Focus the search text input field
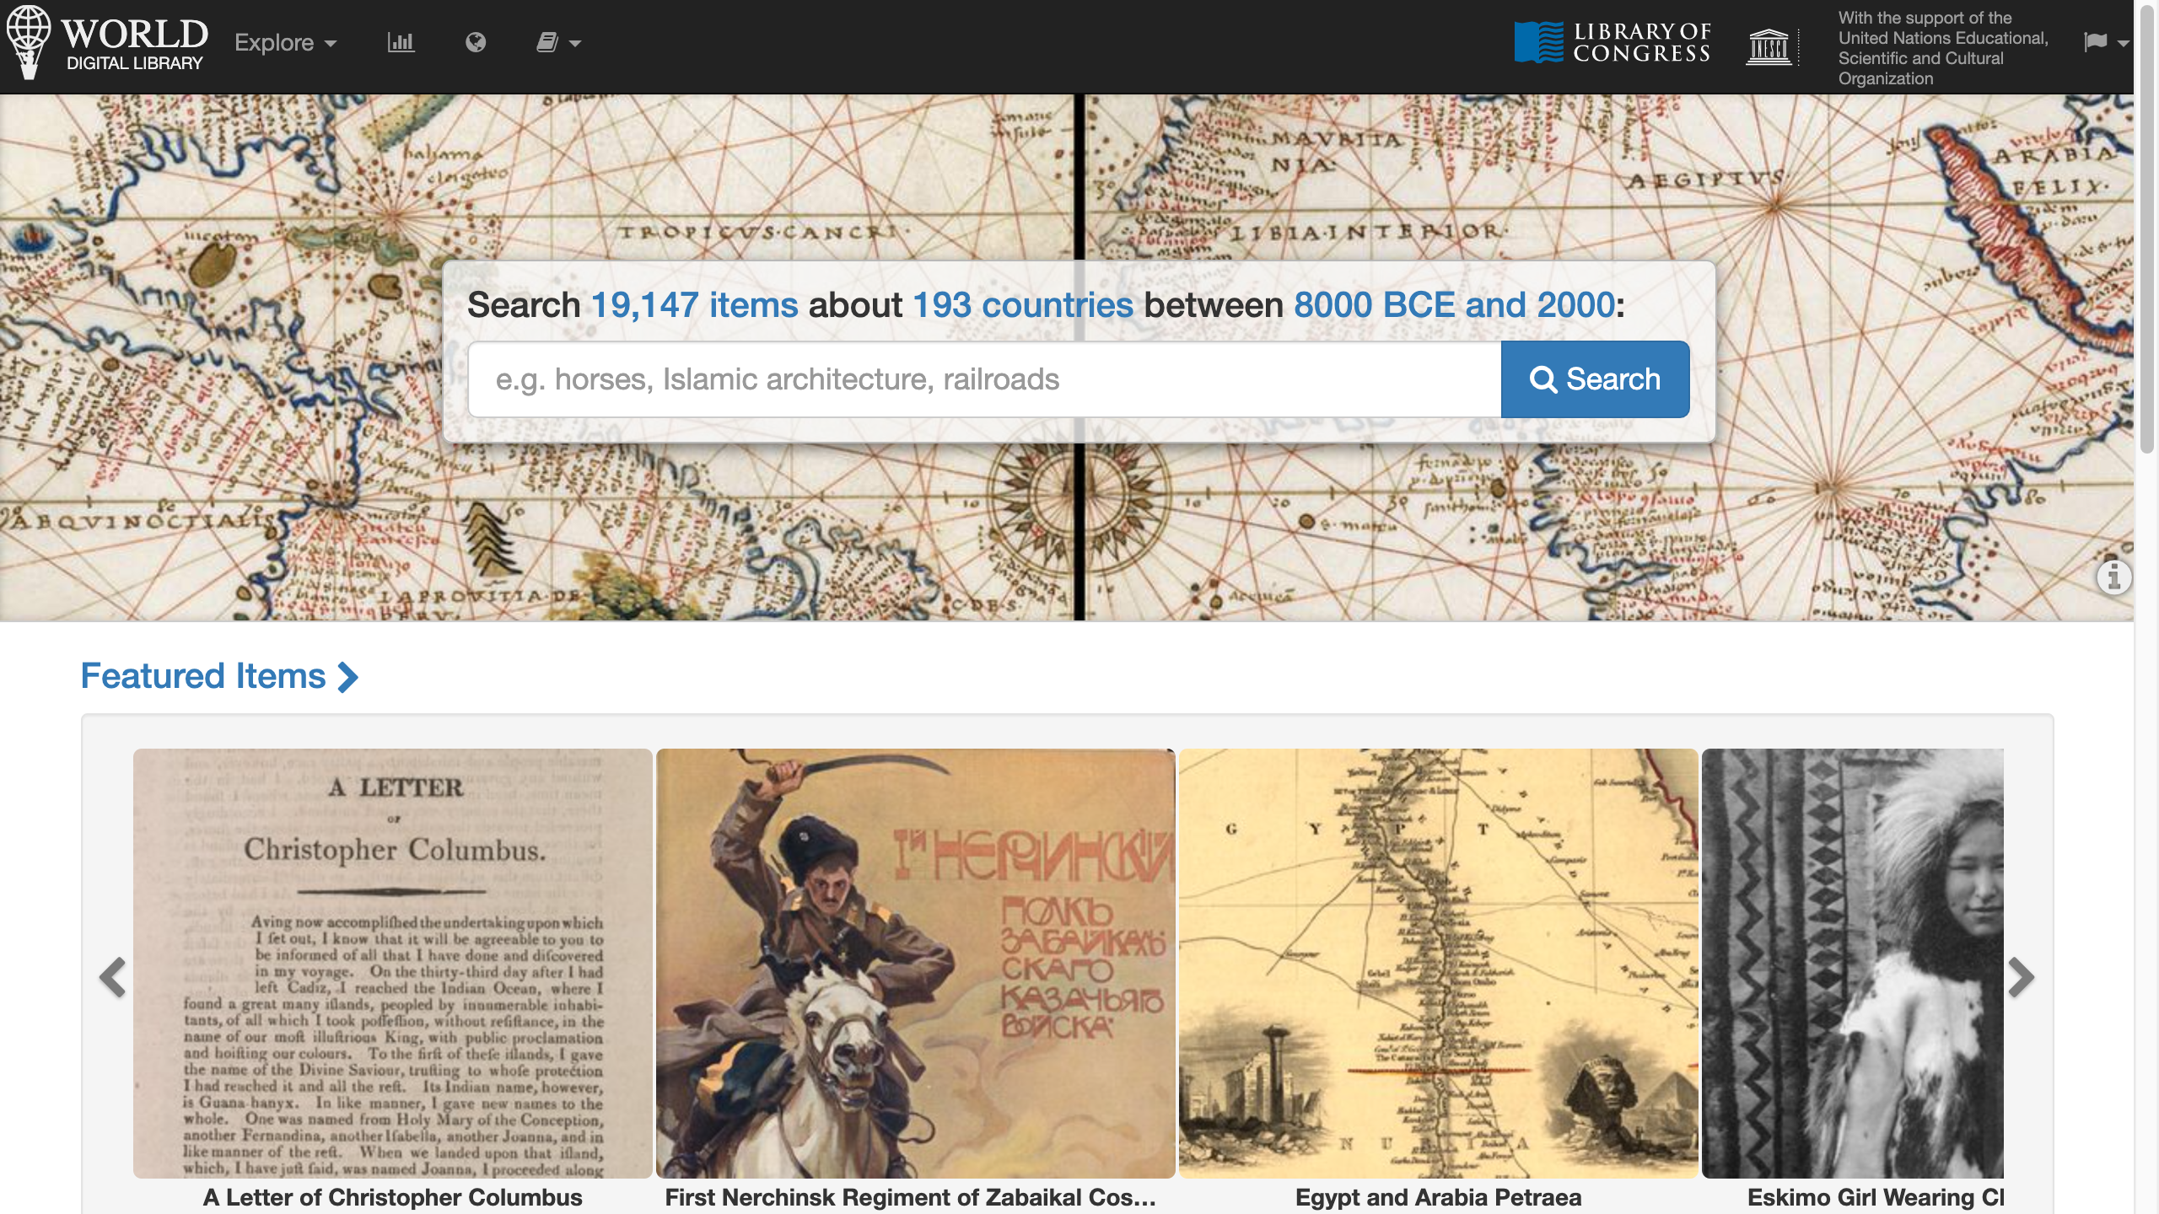This screenshot has width=2159, height=1214. coord(983,379)
